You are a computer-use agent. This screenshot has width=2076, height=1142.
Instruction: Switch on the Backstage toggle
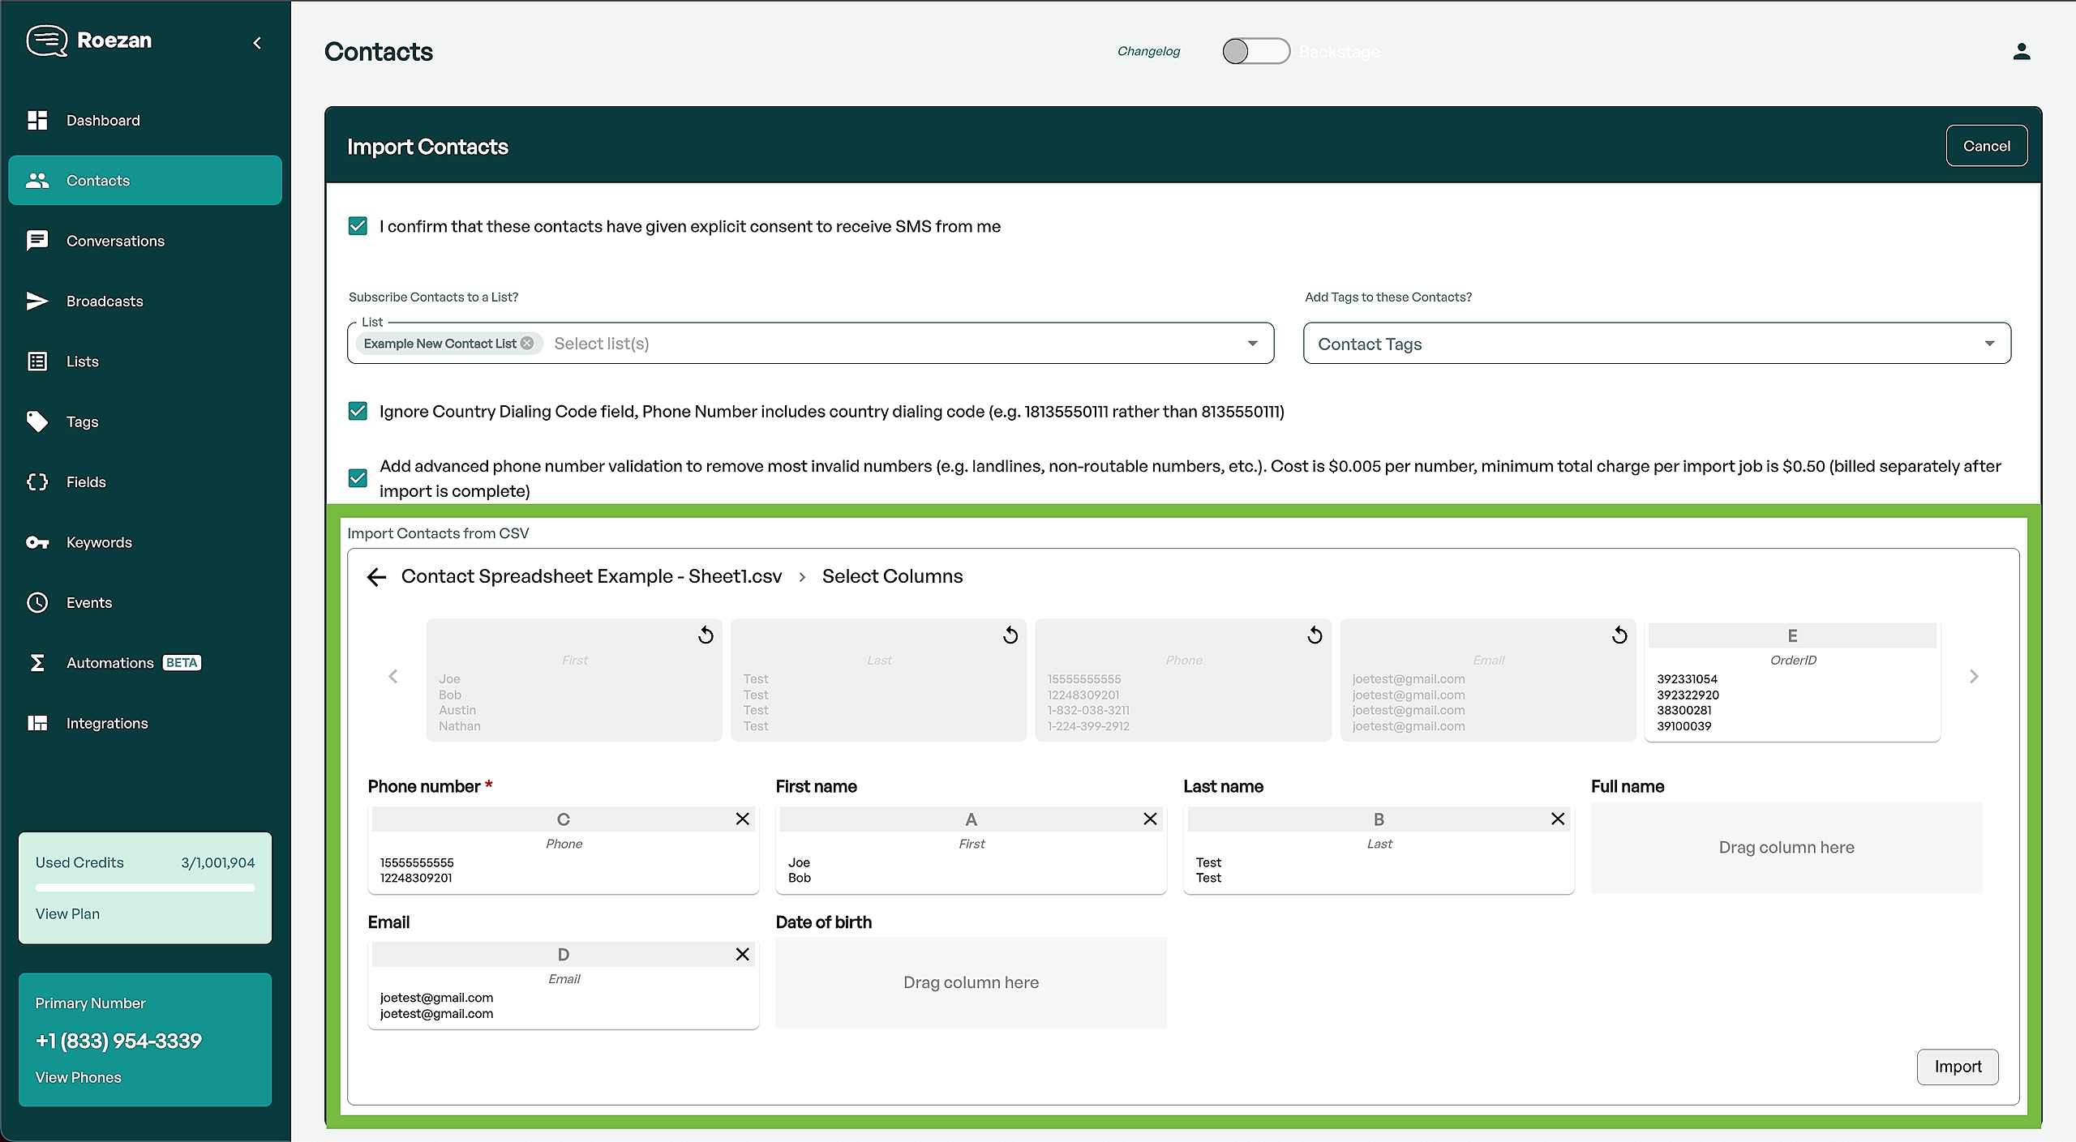1255,52
